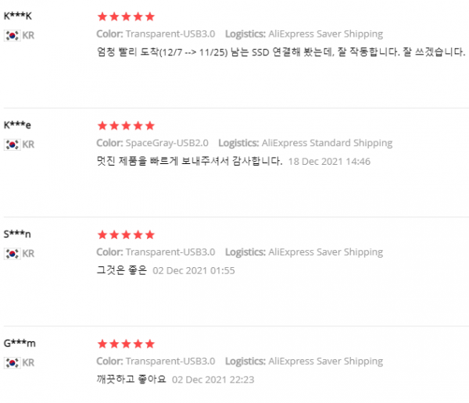Click the South Korea flag beside K***K
Image resolution: width=469 pixels, height=403 pixels.
tap(13, 36)
